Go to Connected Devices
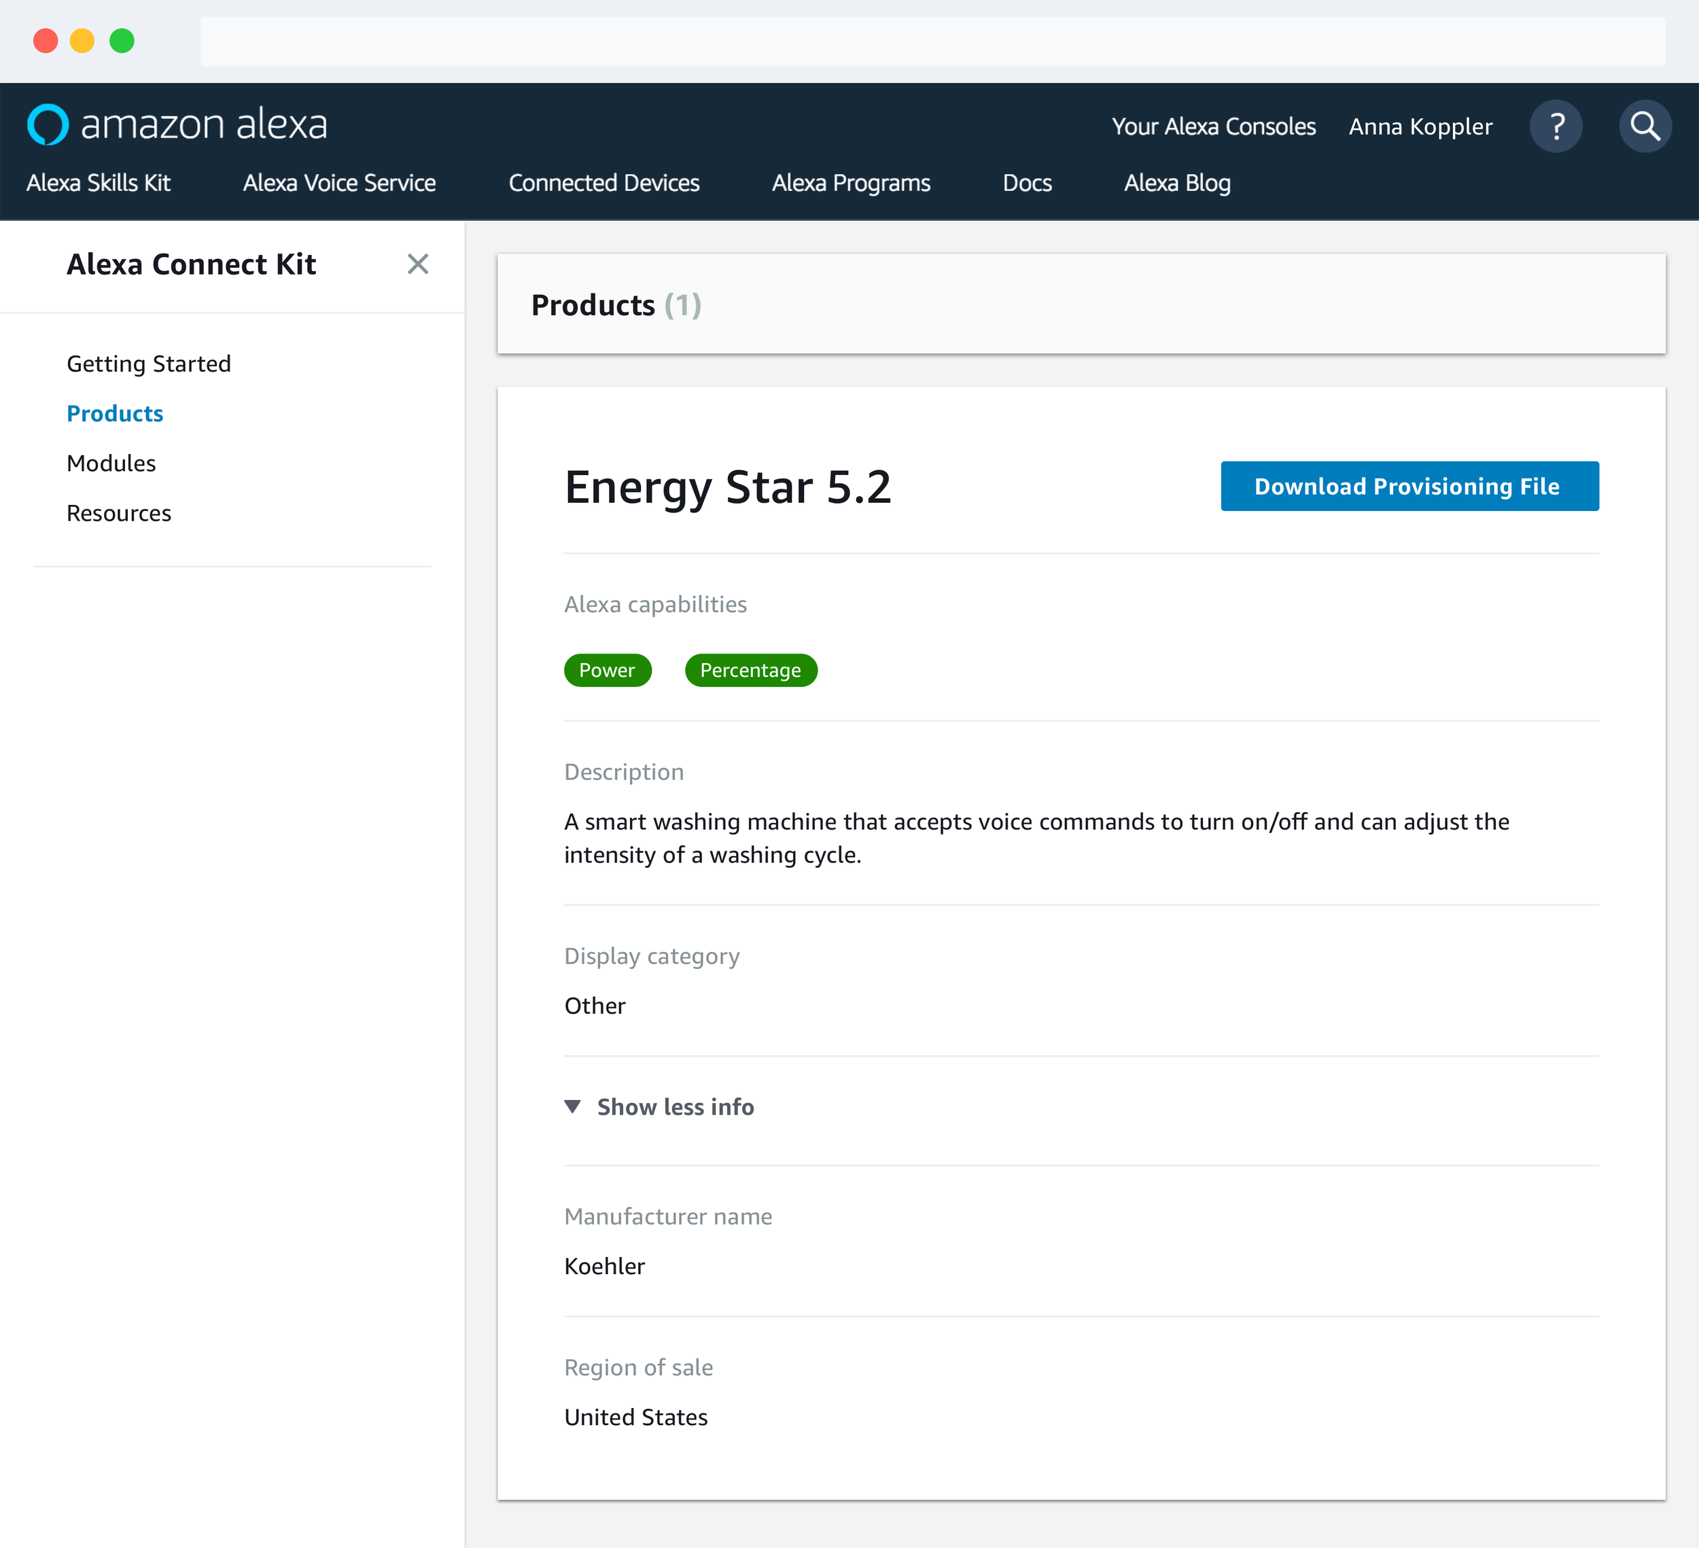This screenshot has height=1548, width=1699. point(603,183)
